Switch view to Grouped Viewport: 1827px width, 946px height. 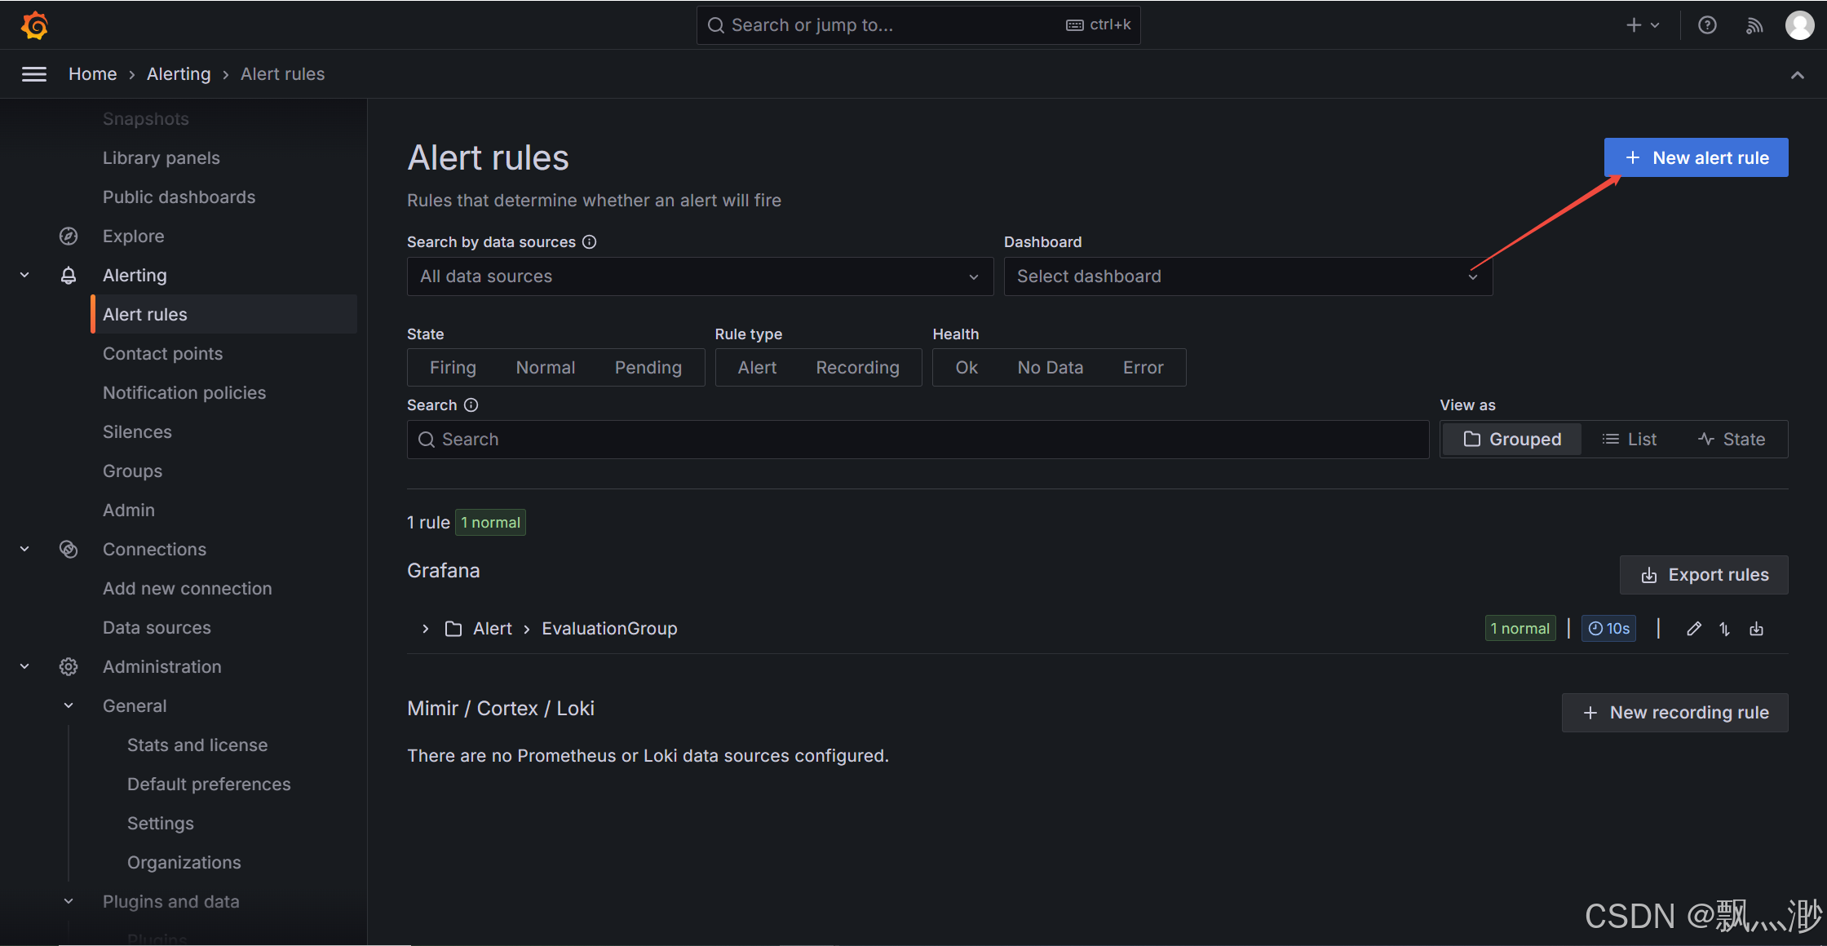pos(1512,440)
